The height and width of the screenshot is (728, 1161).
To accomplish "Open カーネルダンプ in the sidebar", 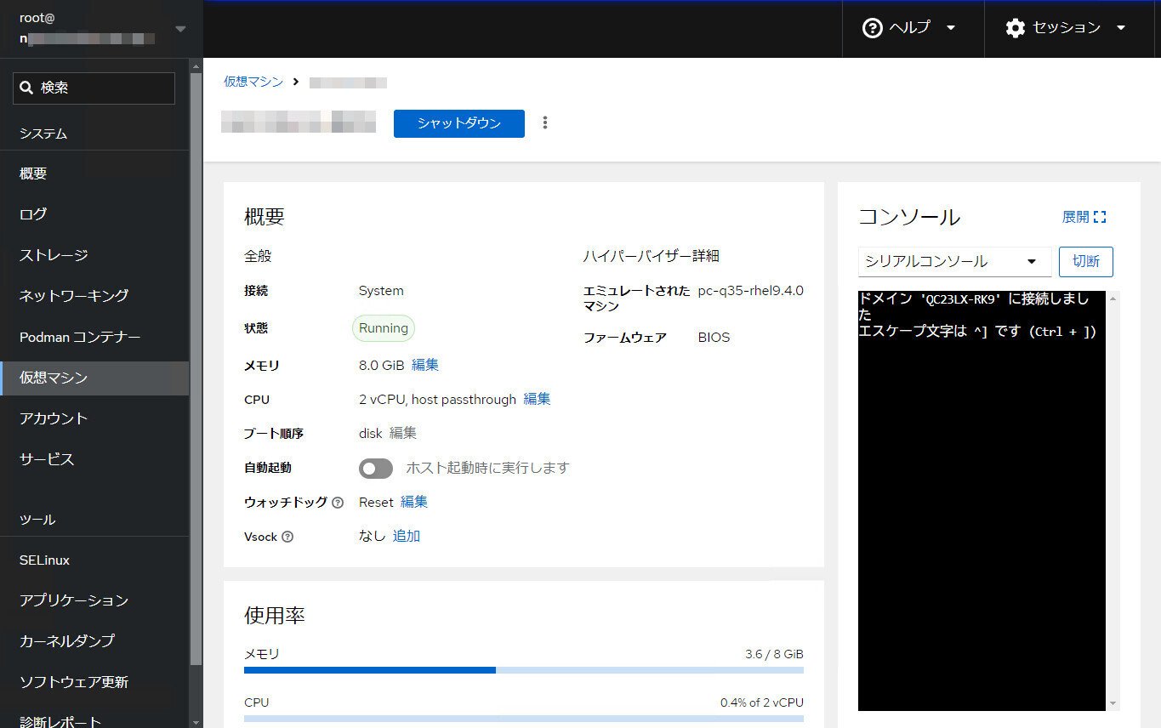I will click(x=94, y=640).
